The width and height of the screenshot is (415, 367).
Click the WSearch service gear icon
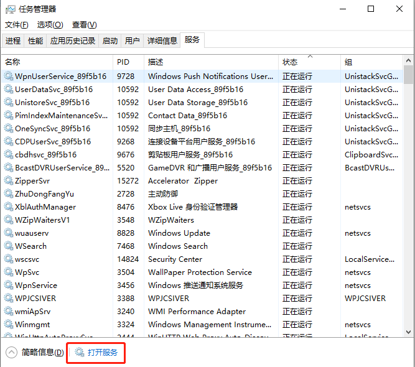click(9, 246)
